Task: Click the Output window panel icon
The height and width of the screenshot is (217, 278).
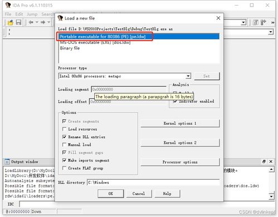Action: [7, 162]
